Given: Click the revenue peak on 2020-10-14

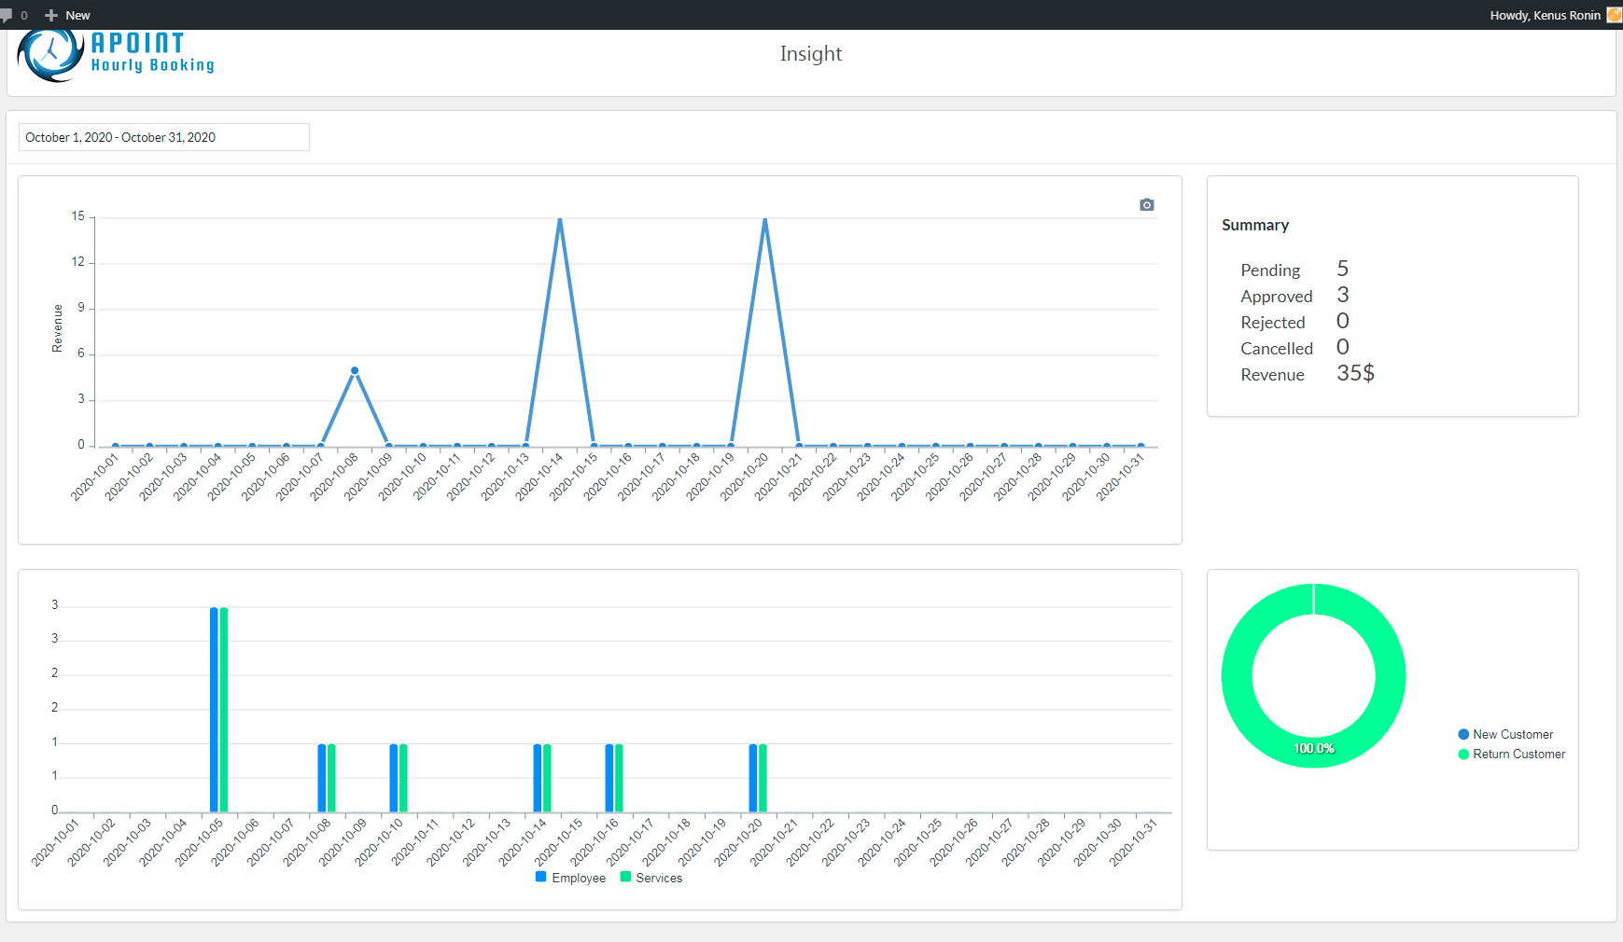Looking at the screenshot, I should (x=560, y=220).
